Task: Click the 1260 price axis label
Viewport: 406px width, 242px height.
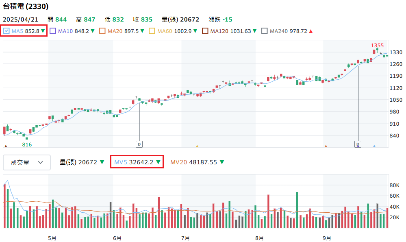Action: pyautogui.click(x=396, y=64)
